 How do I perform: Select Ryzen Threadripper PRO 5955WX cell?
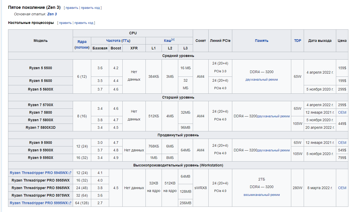click(41, 180)
